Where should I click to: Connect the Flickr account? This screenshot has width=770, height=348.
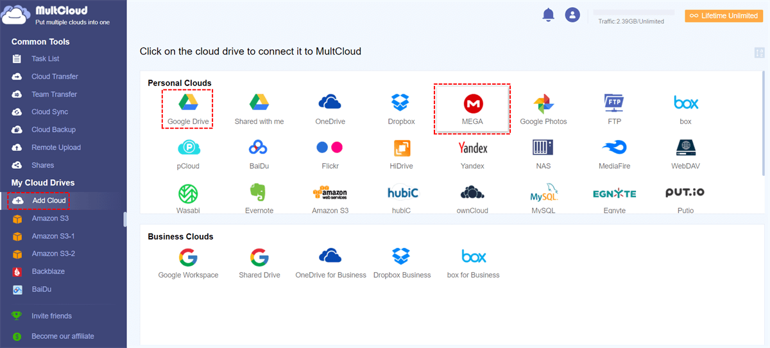330,154
